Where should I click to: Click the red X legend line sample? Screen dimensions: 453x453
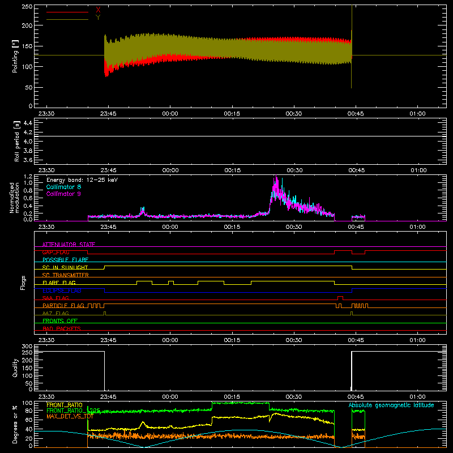click(x=67, y=12)
